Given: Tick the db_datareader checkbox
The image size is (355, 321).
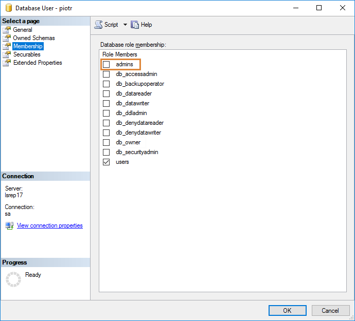Looking at the screenshot, I should (106, 94).
